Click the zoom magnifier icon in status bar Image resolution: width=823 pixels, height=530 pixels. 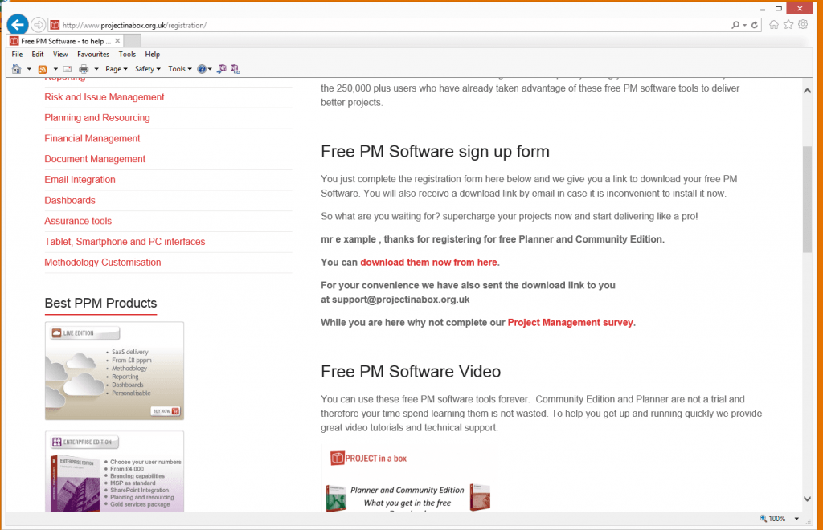[764, 519]
